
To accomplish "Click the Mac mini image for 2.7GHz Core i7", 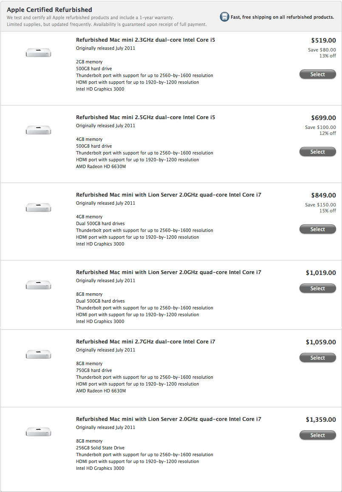I will 38,354.
